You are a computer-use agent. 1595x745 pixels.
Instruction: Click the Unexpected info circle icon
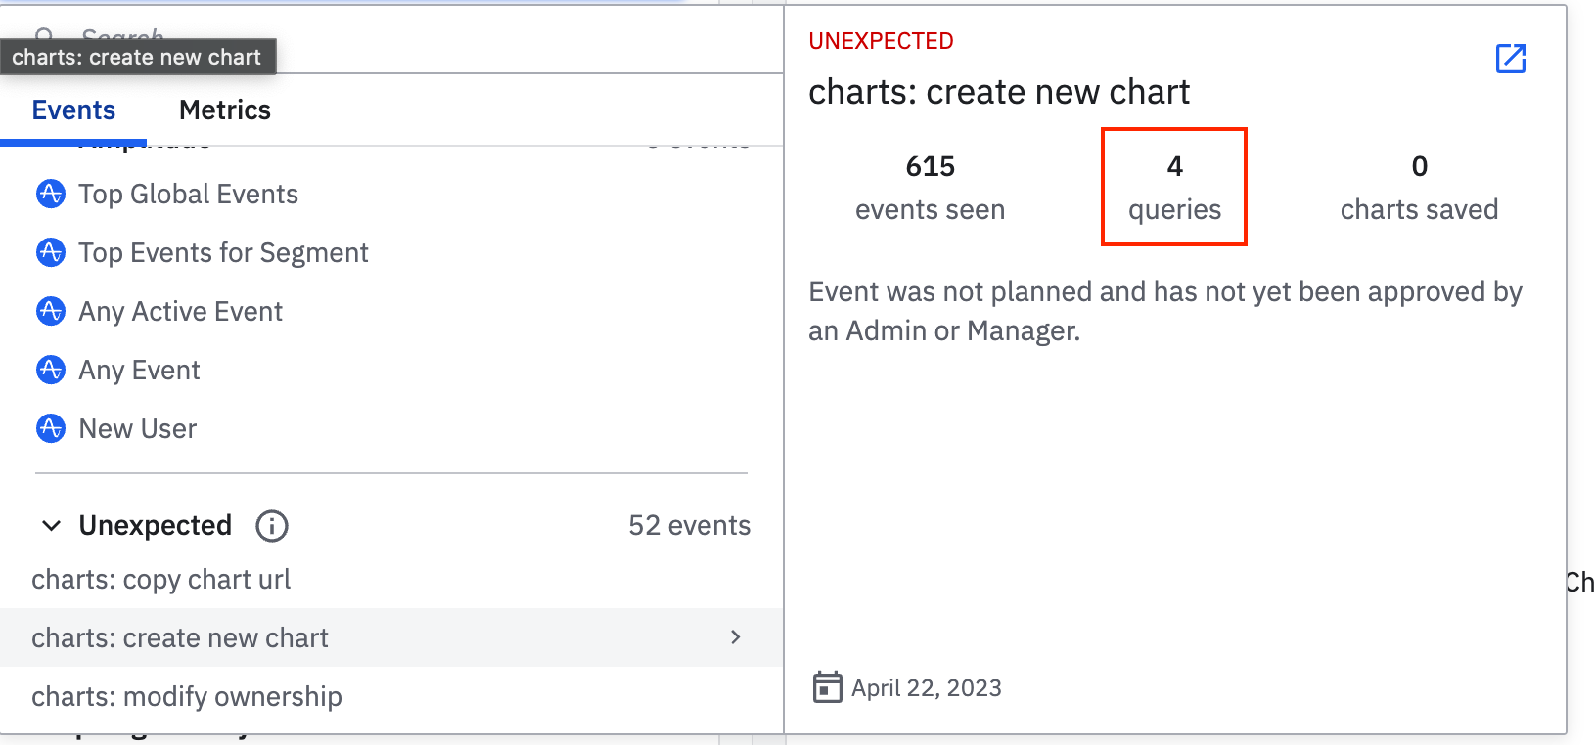[x=272, y=526]
